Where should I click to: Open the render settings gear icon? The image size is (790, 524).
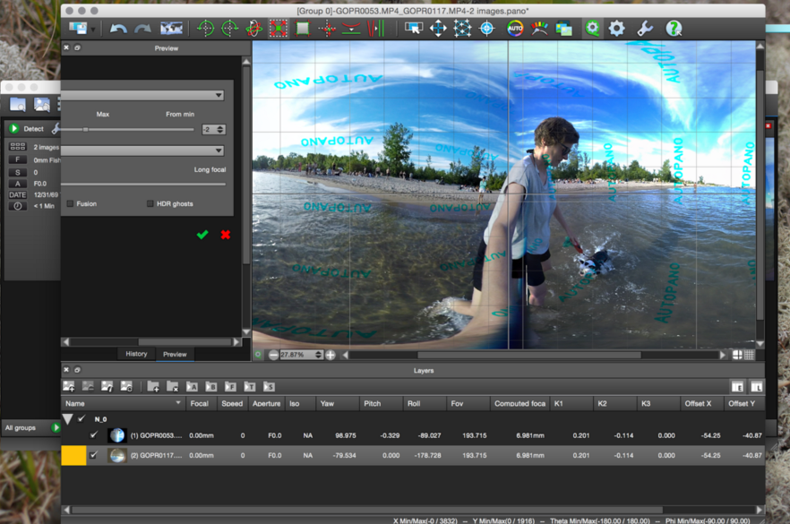coord(616,29)
